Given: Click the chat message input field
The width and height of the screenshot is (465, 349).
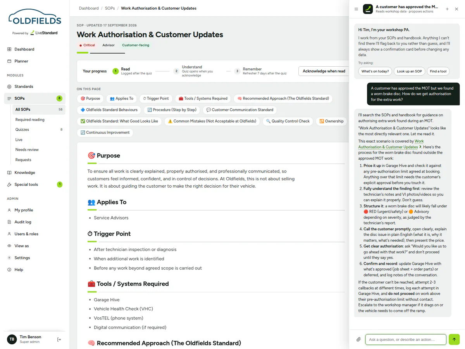Looking at the screenshot, I should pos(406,339).
